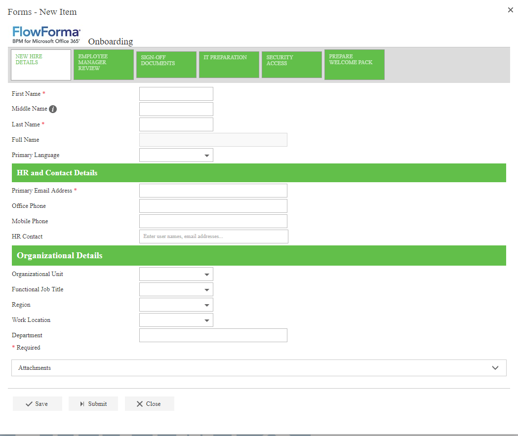Close the New Item dialog with X
Viewport: 518px width, 436px height.
(x=511, y=10)
